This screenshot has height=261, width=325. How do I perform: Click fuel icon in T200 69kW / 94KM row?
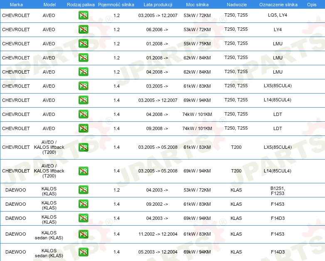(x=83, y=171)
